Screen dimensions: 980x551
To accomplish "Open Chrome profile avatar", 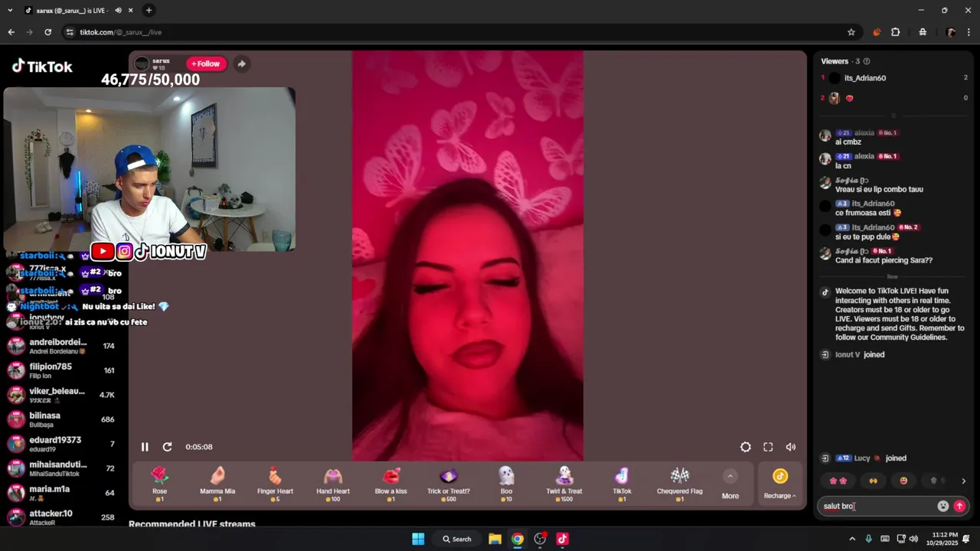I will [x=950, y=32].
